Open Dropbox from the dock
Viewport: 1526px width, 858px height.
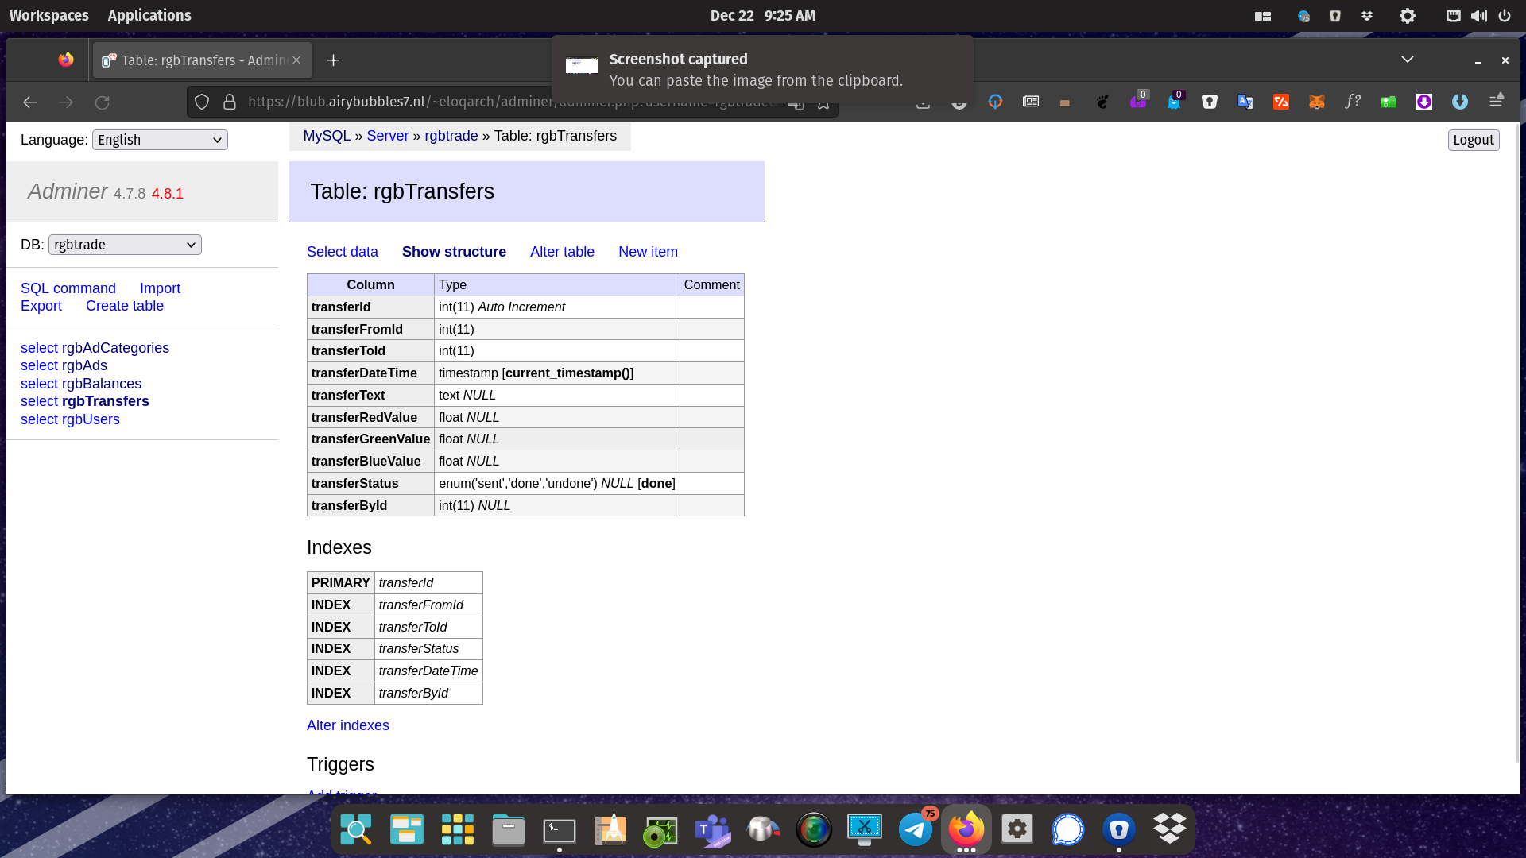(x=1170, y=829)
